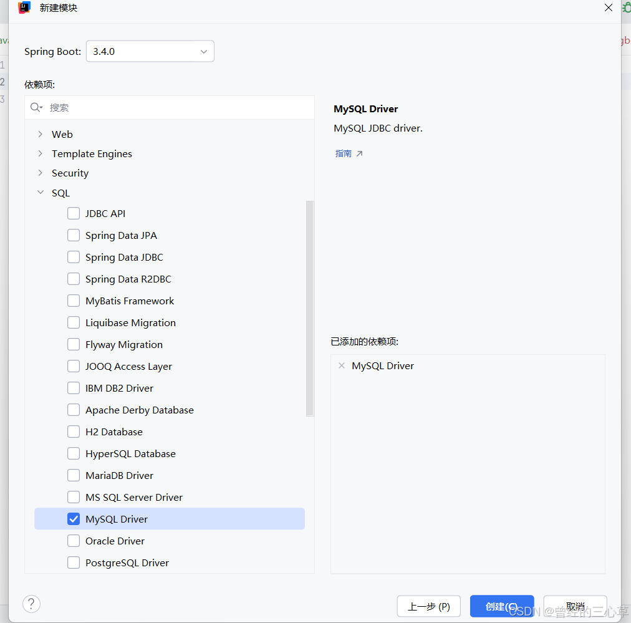Click the dependency list scrollbar

(x=310, y=308)
